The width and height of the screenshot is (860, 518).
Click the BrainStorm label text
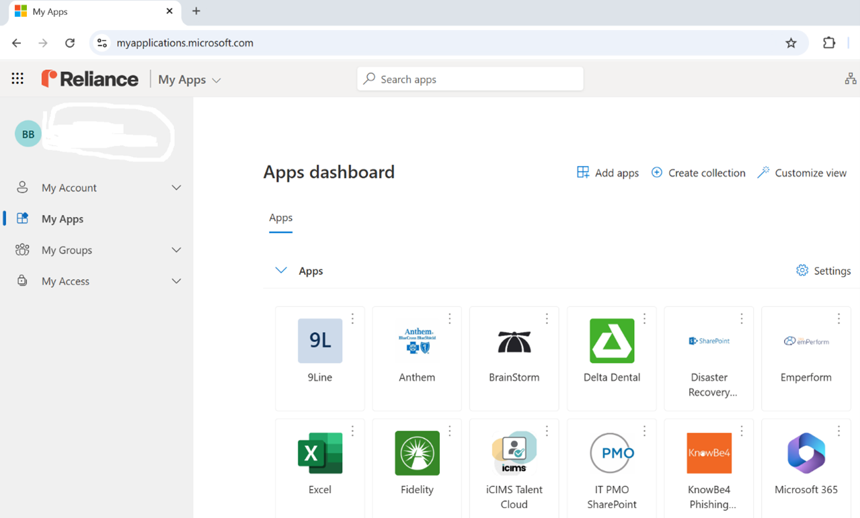click(x=514, y=378)
